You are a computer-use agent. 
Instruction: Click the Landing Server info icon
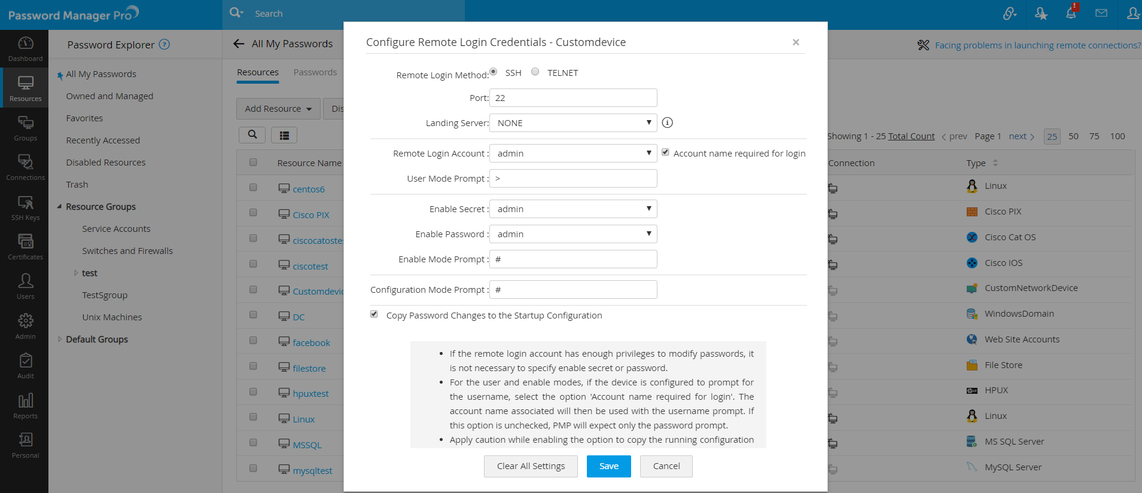click(x=668, y=123)
